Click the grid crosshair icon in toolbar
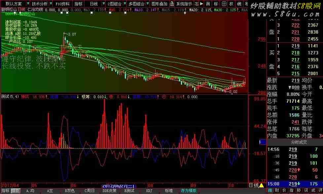Image resolution: width=323 pixels, height=194 pixels. click(x=224, y=4)
